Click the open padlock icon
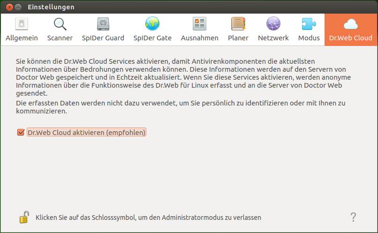 24,217
